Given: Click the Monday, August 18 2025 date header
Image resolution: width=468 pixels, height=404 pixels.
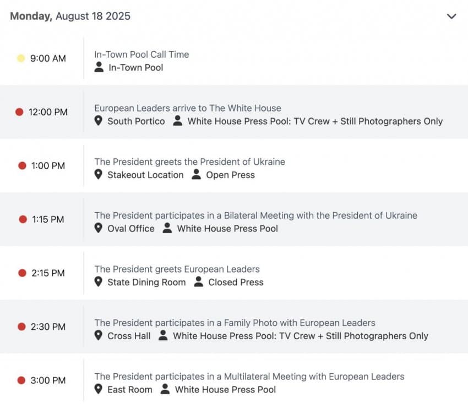Looking at the screenshot, I should 70,16.
